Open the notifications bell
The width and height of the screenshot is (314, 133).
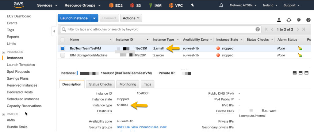tap(221, 5)
